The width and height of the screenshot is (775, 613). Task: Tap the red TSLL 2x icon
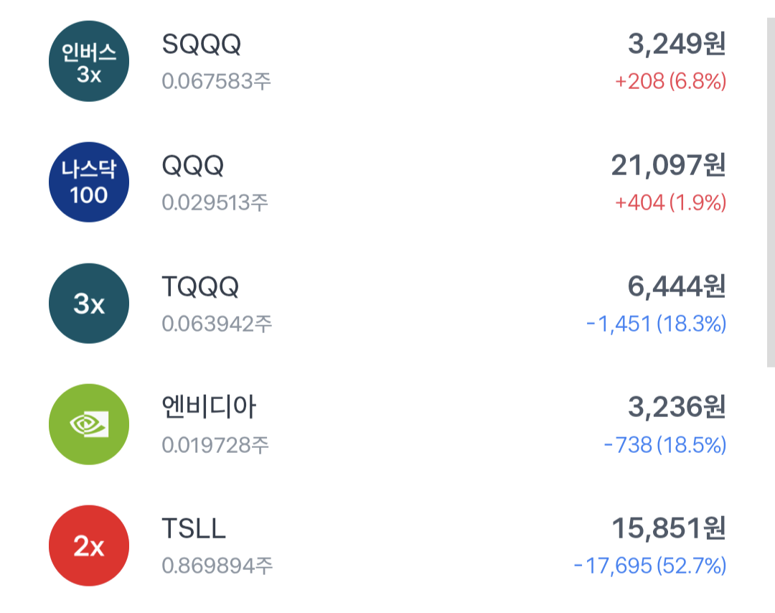(89, 546)
